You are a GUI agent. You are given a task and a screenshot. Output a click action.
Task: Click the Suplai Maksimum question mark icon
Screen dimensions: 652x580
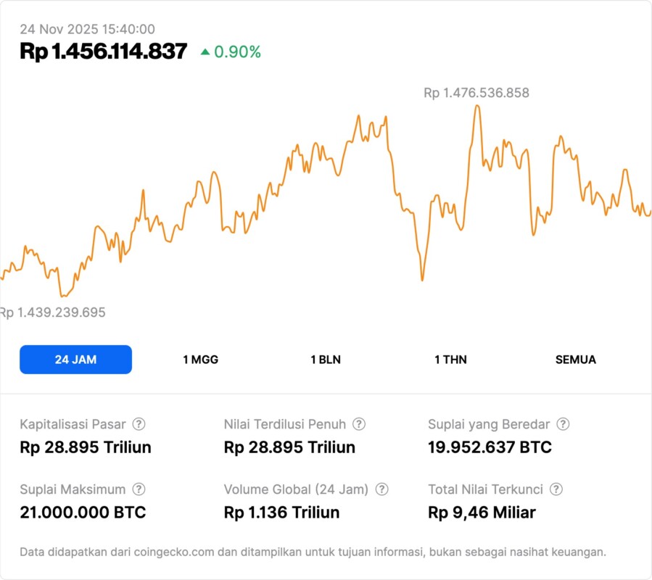[x=139, y=489]
